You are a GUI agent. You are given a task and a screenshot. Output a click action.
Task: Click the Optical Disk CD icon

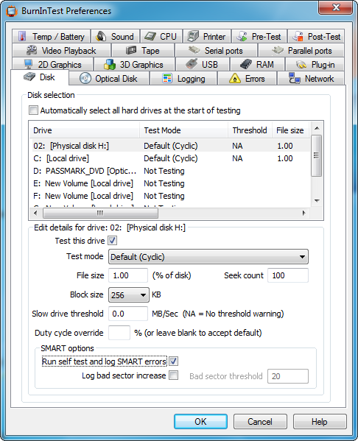pyautogui.click(x=85, y=79)
